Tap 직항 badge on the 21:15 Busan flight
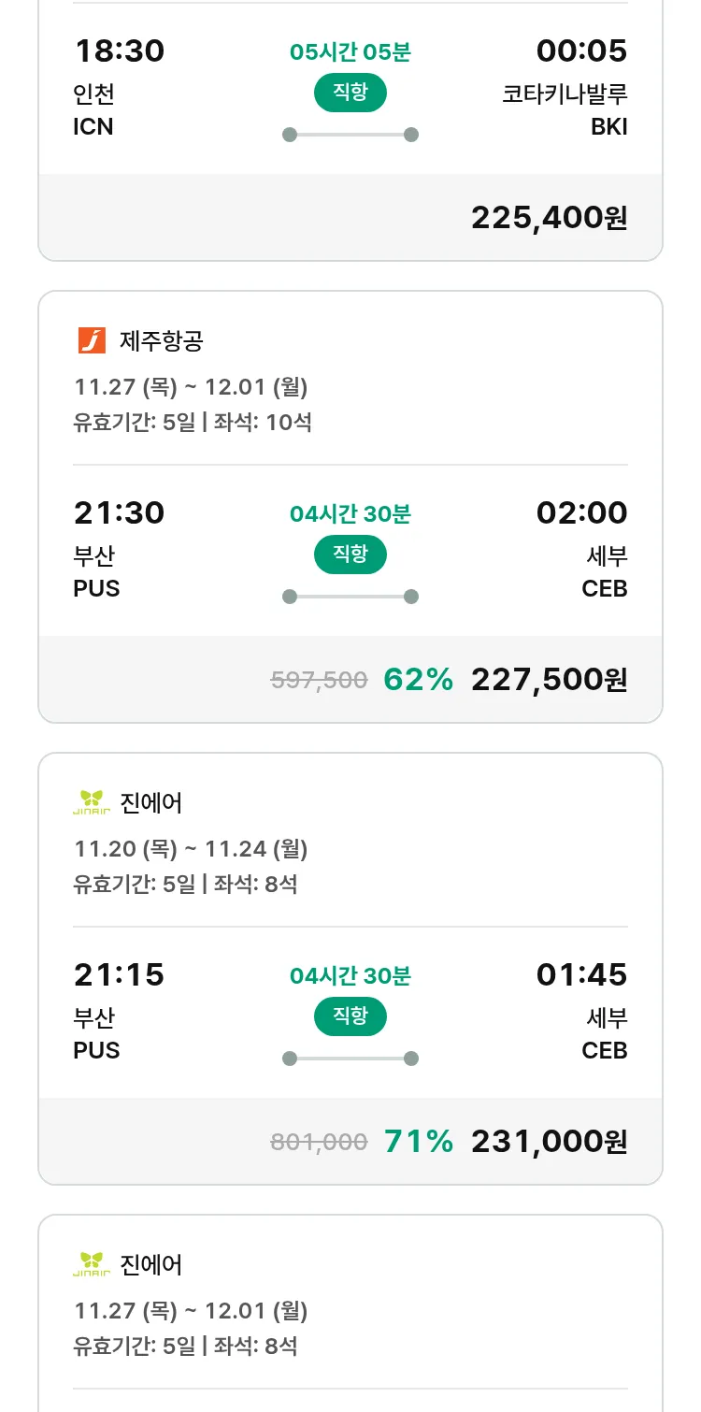 point(350,1016)
